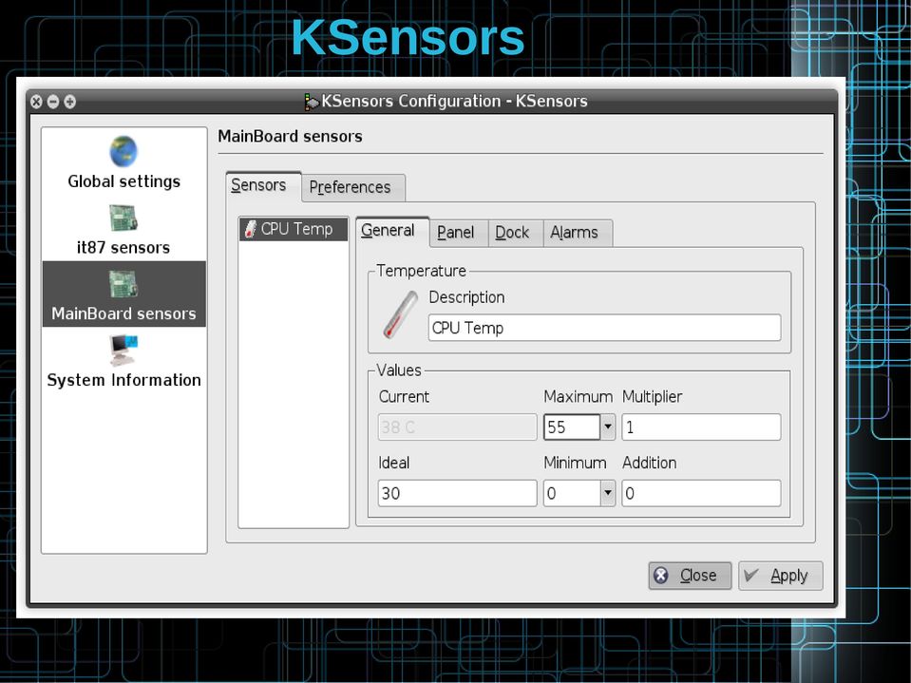911x683 pixels.
Task: Click the 'MainBoard sensors' sidebar label
Action: 123,313
